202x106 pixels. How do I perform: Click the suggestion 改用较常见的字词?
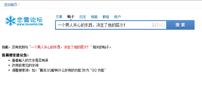click(25, 65)
